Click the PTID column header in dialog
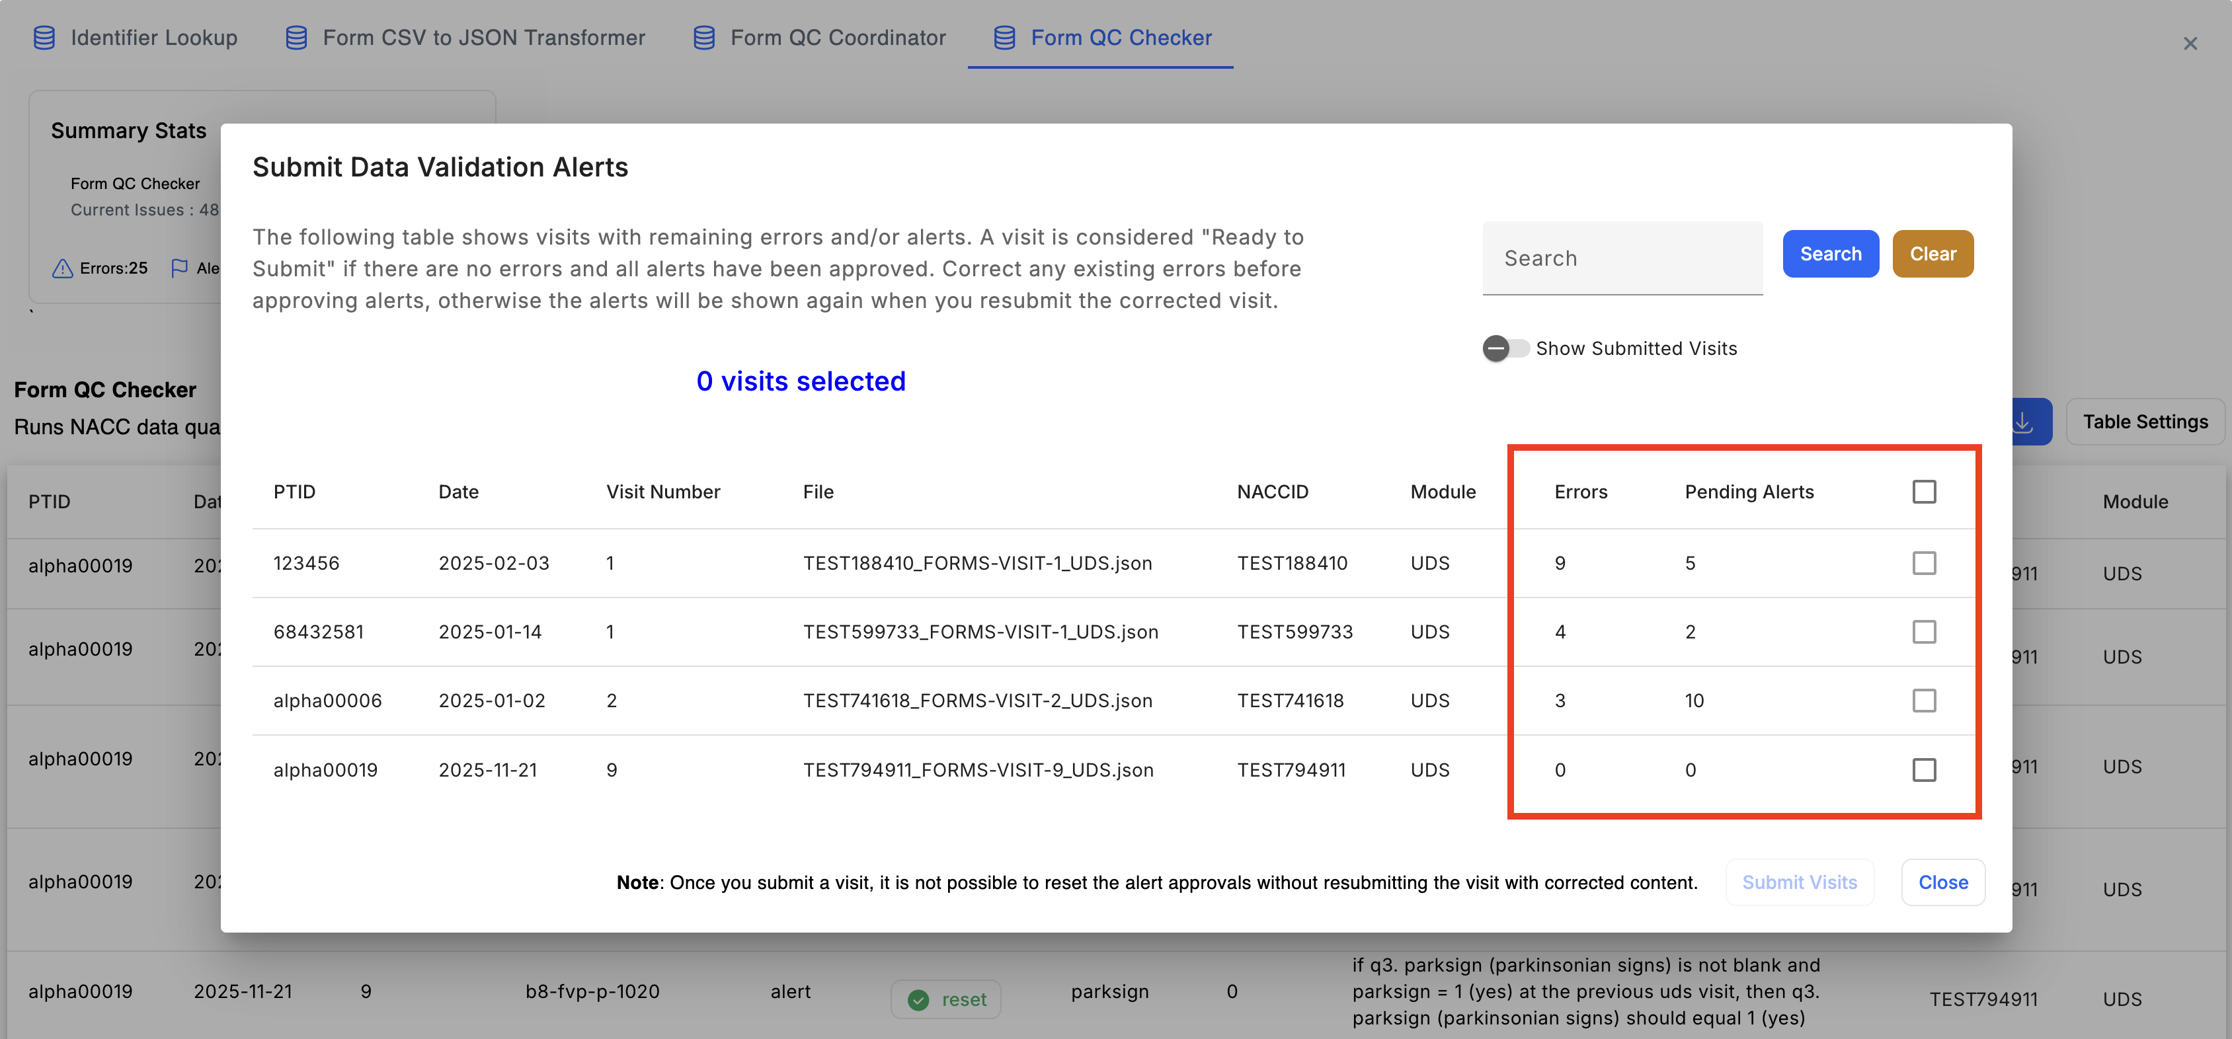 [x=294, y=491]
